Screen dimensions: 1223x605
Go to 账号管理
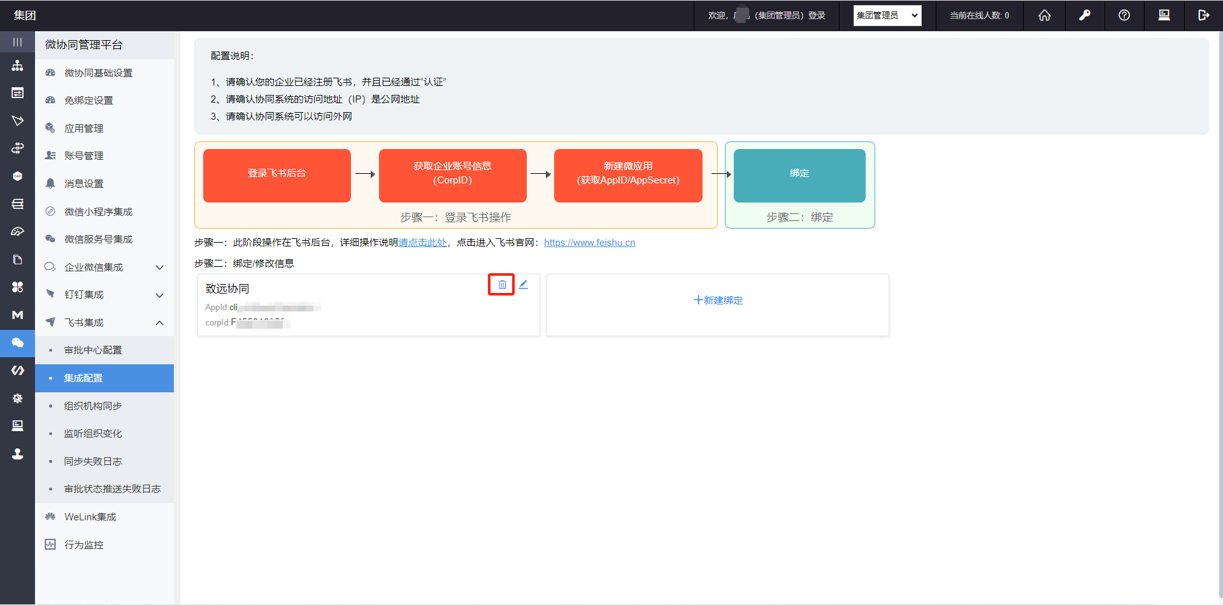coord(104,156)
